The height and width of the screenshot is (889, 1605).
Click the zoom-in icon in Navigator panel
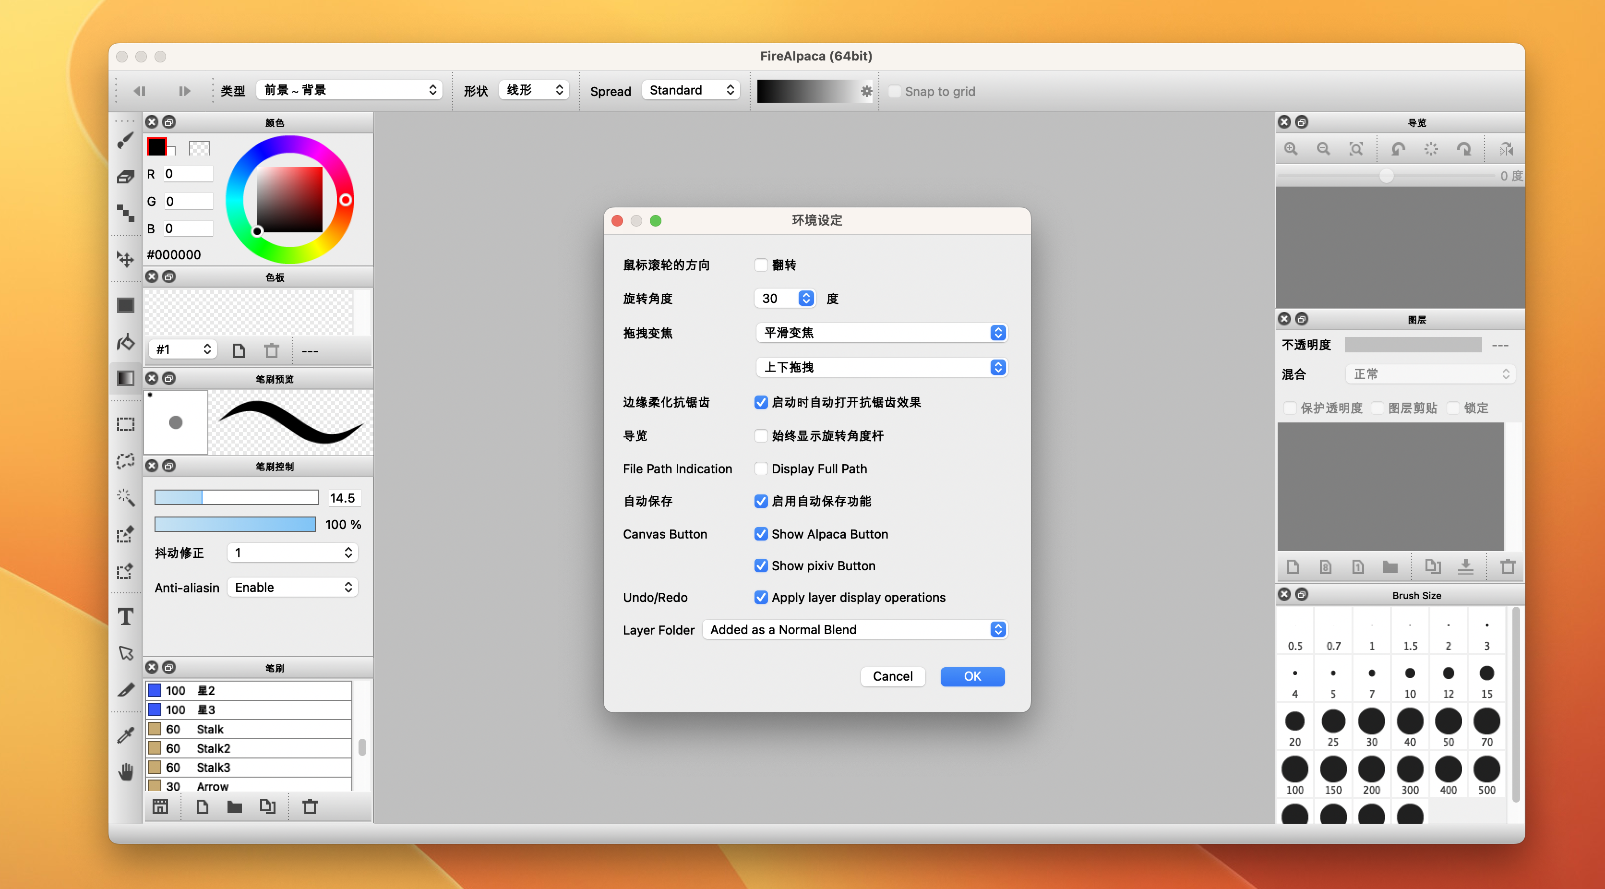(1290, 149)
